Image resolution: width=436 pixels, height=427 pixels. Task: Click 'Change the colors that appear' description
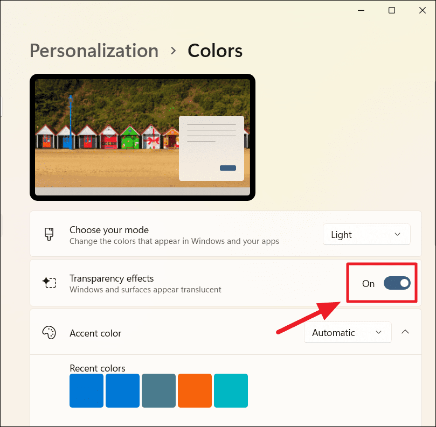[x=174, y=241]
